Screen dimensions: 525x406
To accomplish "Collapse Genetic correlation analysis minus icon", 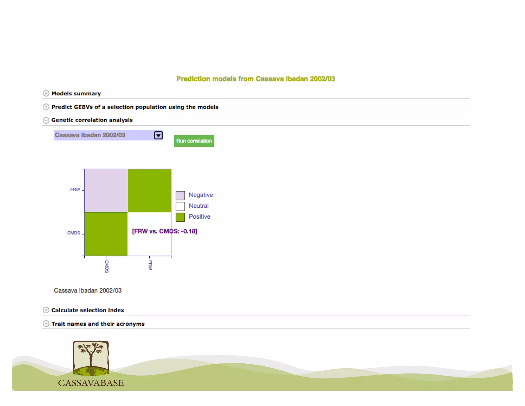I will coord(46,120).
